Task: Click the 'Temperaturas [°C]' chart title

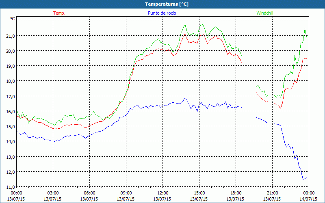Action: click(167, 4)
